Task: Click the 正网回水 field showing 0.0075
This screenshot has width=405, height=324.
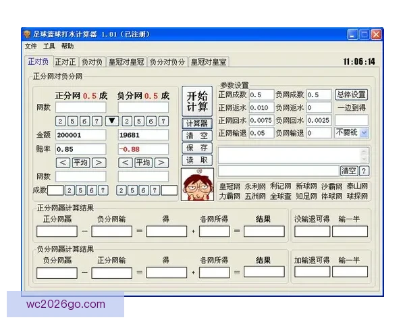Action: coord(261,120)
